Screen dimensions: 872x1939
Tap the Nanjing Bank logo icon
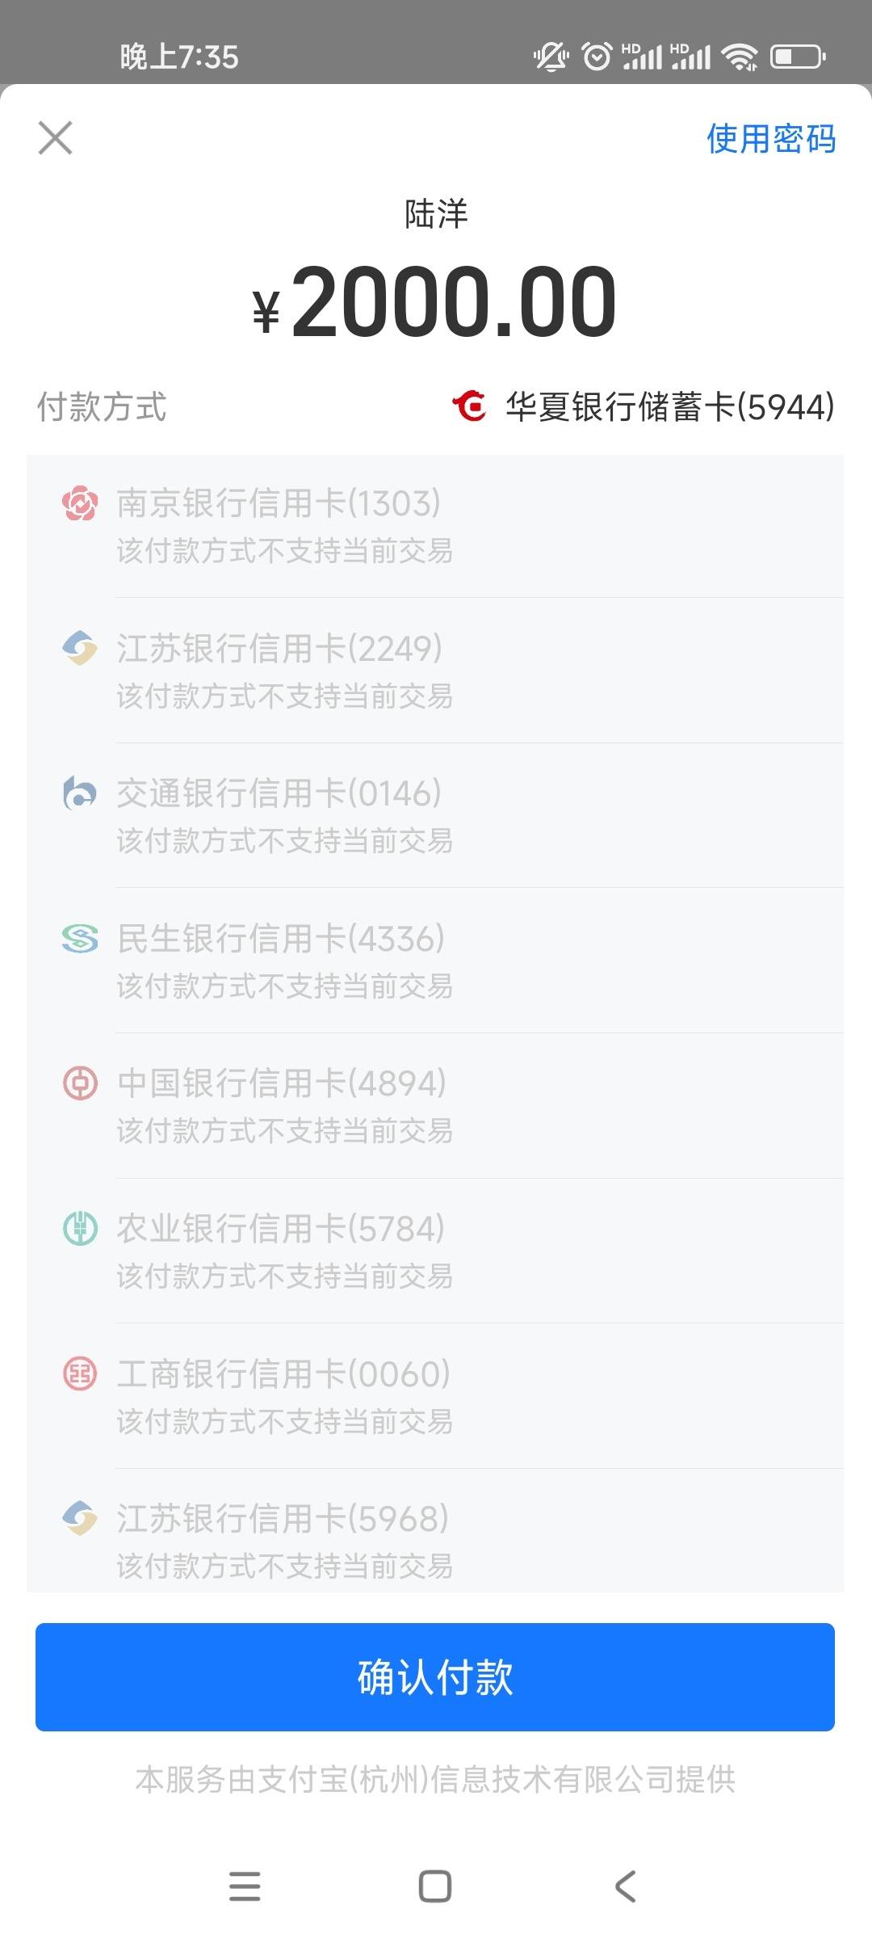tap(80, 503)
